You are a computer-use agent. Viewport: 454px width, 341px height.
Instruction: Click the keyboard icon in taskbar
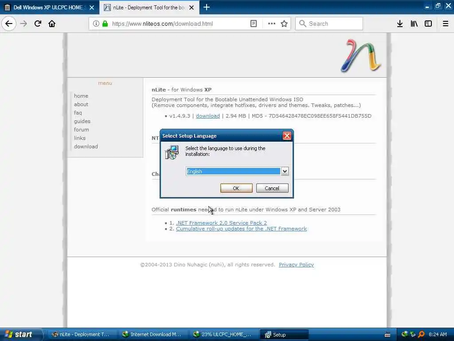pyautogui.click(x=387, y=335)
